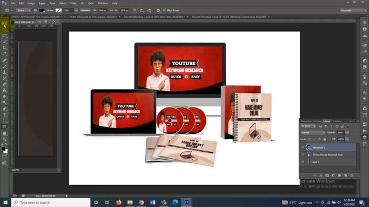Open the stroke width dropdown arrow
Screen dimensions: 369x207
point(76,10)
